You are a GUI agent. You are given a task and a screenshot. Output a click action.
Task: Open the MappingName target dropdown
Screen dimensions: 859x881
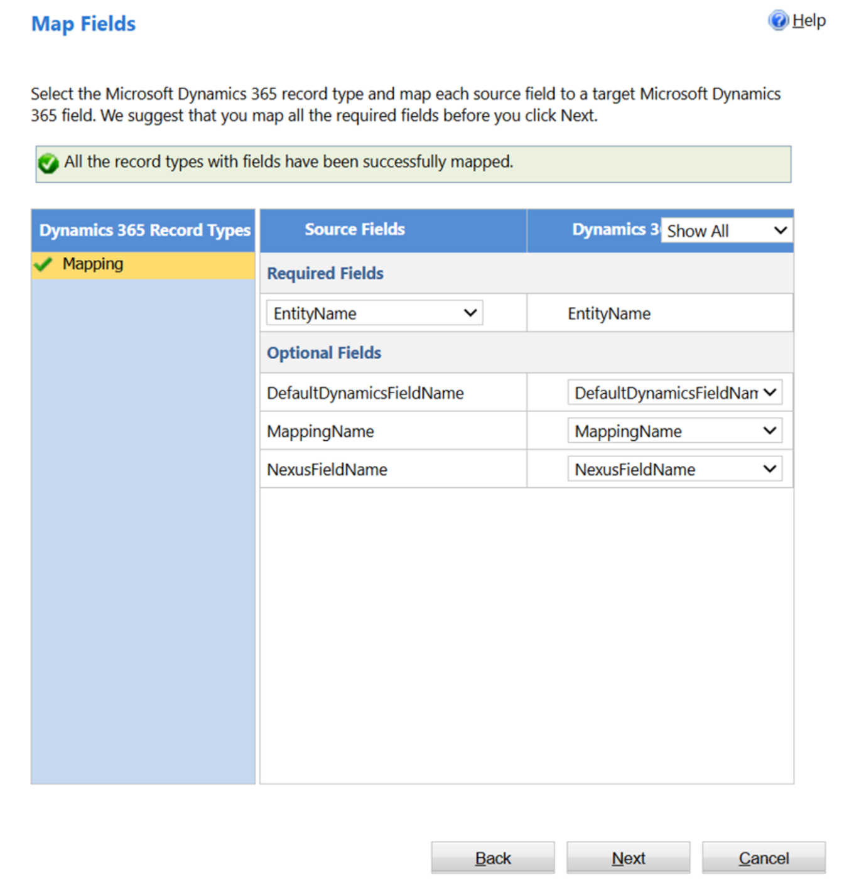675,431
